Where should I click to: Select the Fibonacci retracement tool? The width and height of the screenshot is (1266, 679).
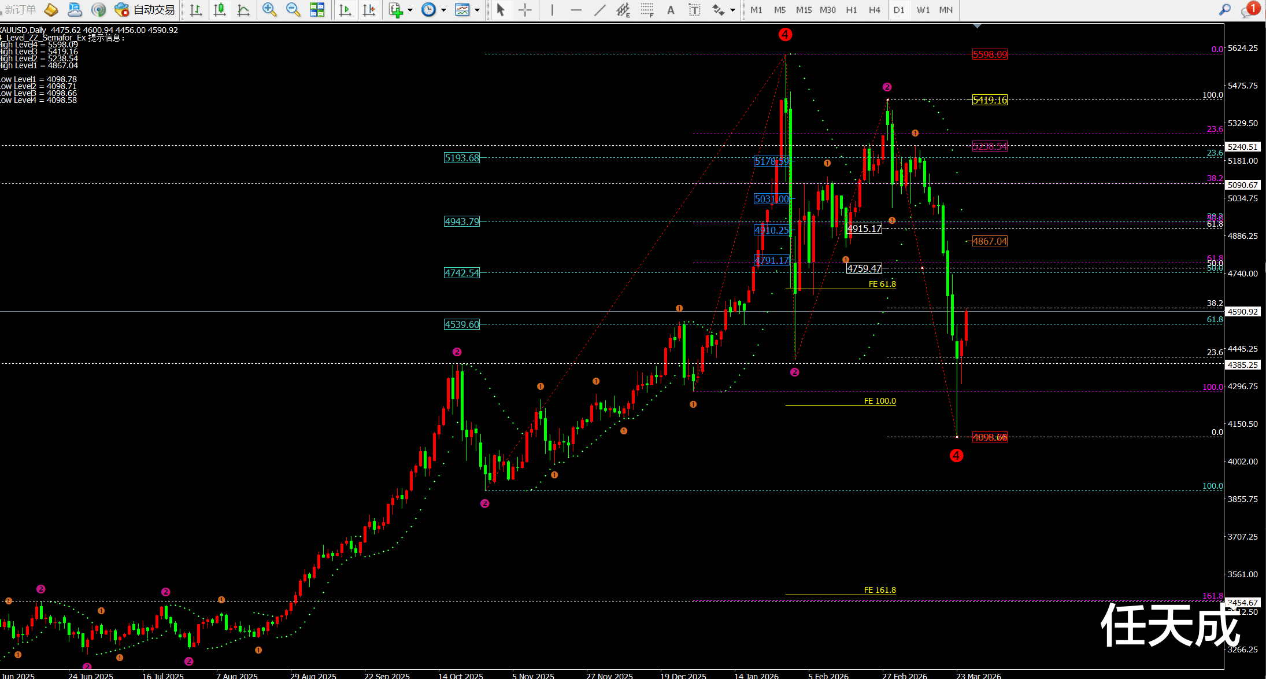click(x=647, y=10)
